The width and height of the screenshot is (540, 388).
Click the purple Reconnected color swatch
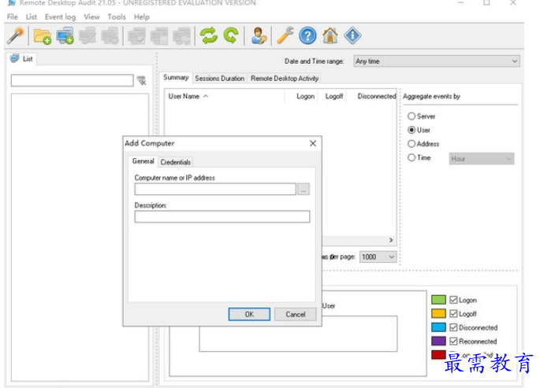pyautogui.click(x=438, y=341)
